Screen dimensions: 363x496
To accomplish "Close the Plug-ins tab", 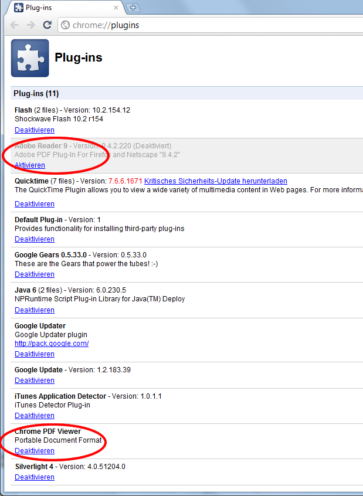I will coord(116,8).
